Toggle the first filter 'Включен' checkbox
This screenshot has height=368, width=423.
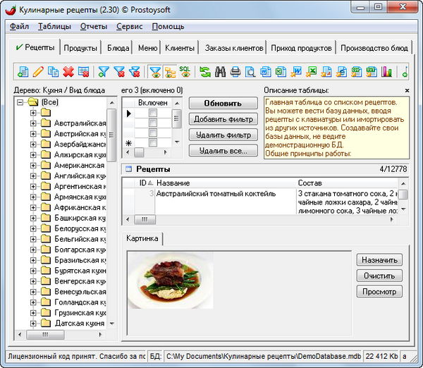(152, 113)
